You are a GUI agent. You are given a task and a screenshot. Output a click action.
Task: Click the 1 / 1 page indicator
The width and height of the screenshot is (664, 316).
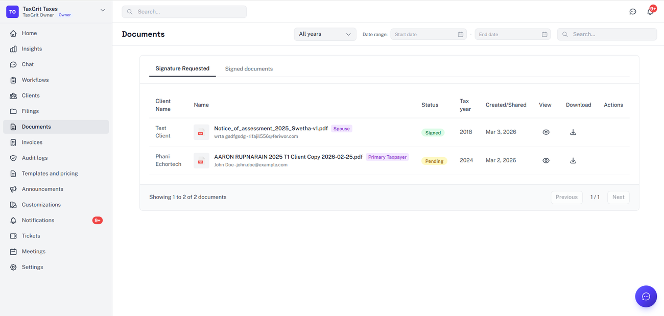click(x=595, y=197)
